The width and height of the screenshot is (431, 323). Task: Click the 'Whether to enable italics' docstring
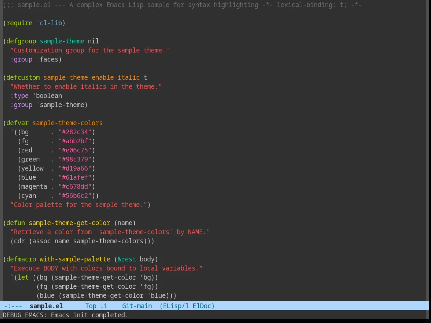[x=86, y=86]
